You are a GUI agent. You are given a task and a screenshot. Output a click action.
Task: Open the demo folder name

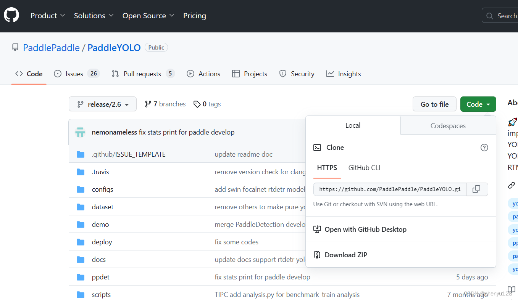click(x=100, y=225)
